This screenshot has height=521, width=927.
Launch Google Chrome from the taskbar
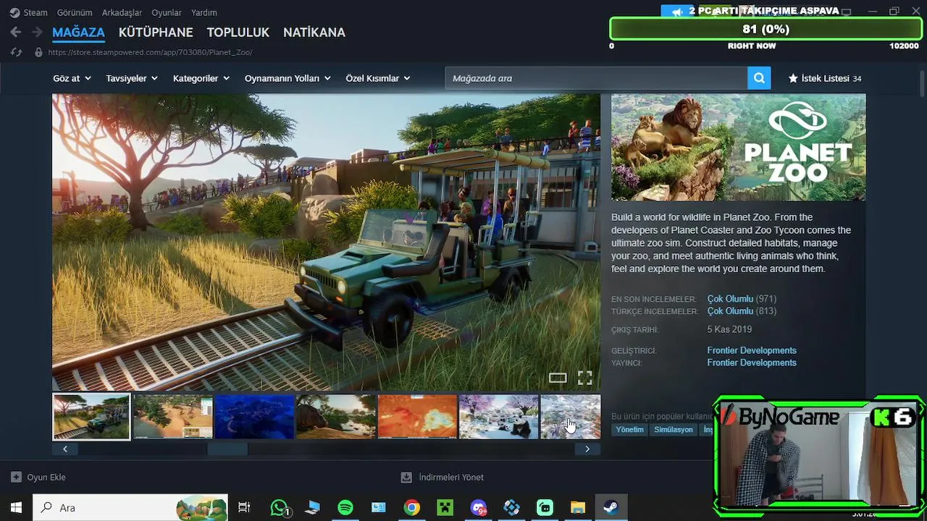411,507
